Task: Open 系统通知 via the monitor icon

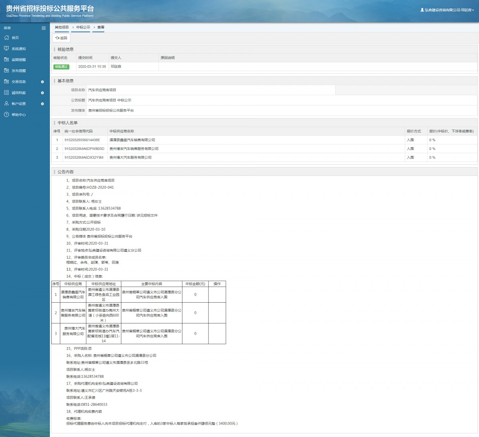Action: [6, 48]
